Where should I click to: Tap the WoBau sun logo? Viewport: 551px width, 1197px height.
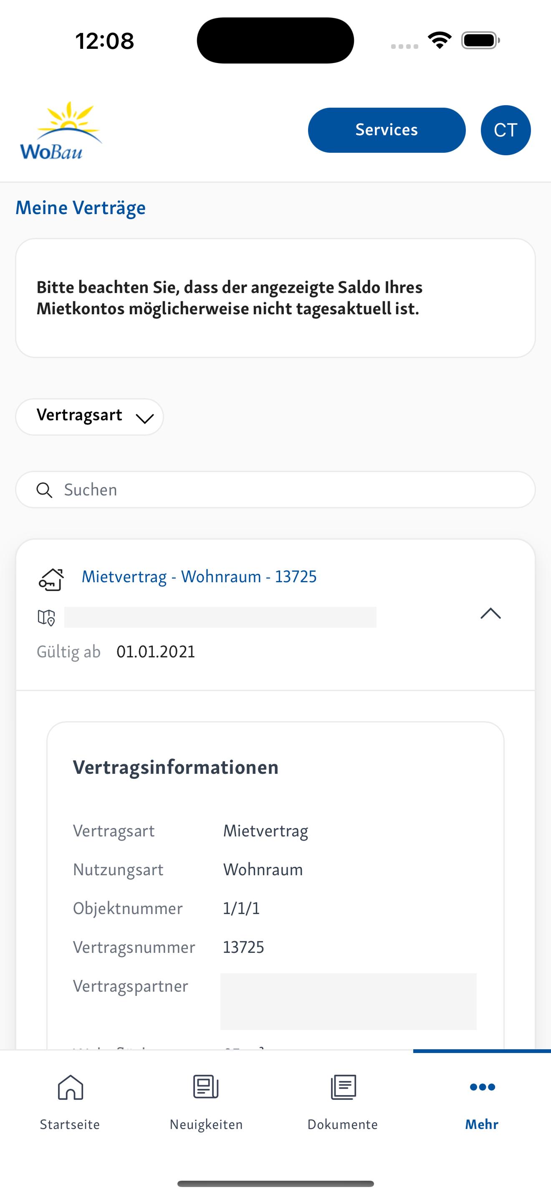point(61,131)
